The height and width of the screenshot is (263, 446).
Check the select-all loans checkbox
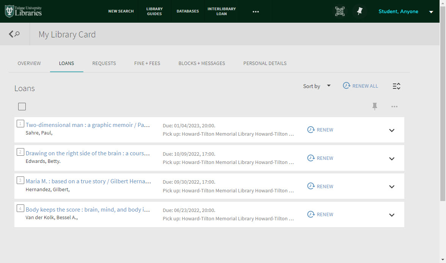pos(22,107)
